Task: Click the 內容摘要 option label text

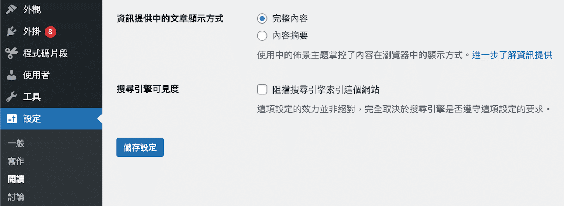Action: [x=290, y=36]
